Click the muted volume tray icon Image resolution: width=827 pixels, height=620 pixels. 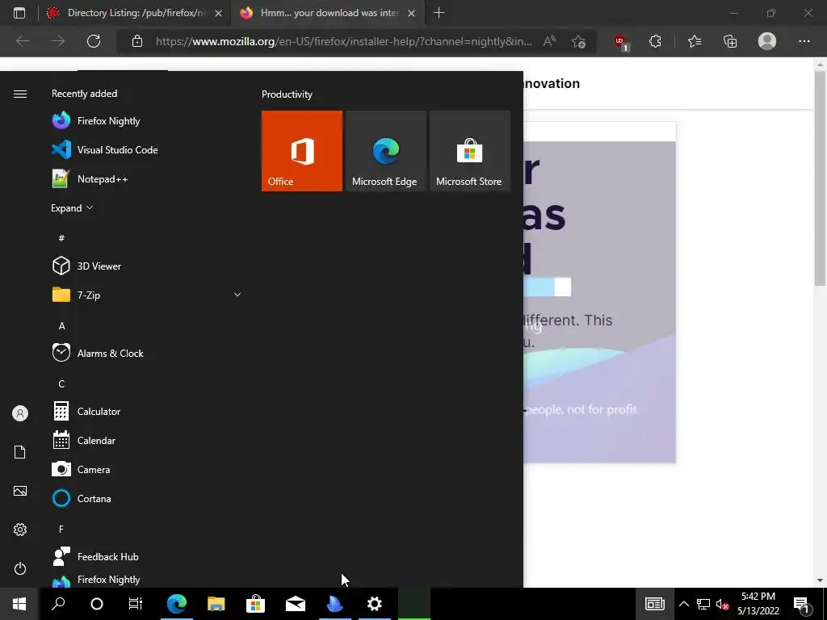click(x=722, y=604)
